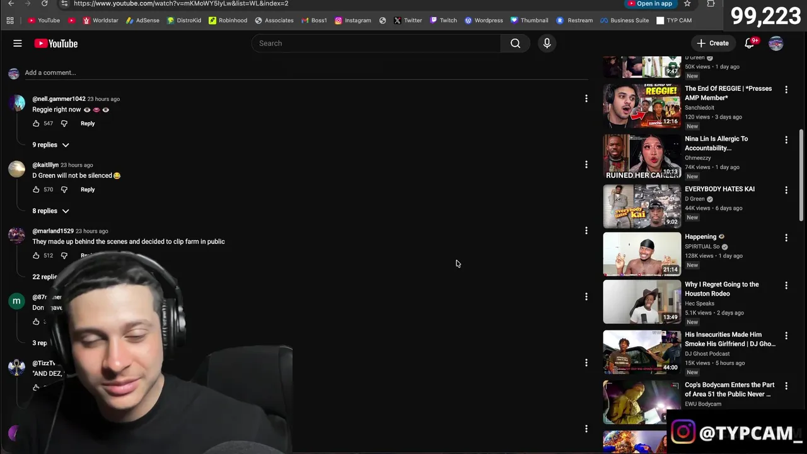
Task: More options for 'EVERYBODY HATES KAI' video
Action: [x=786, y=190]
